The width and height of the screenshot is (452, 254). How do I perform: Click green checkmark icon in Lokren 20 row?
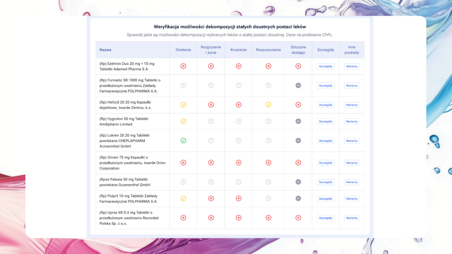183,141
